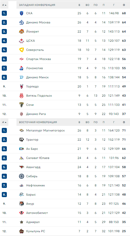Select the Spartak Moscow logo
The image size is (130, 236).
tap(22, 59)
